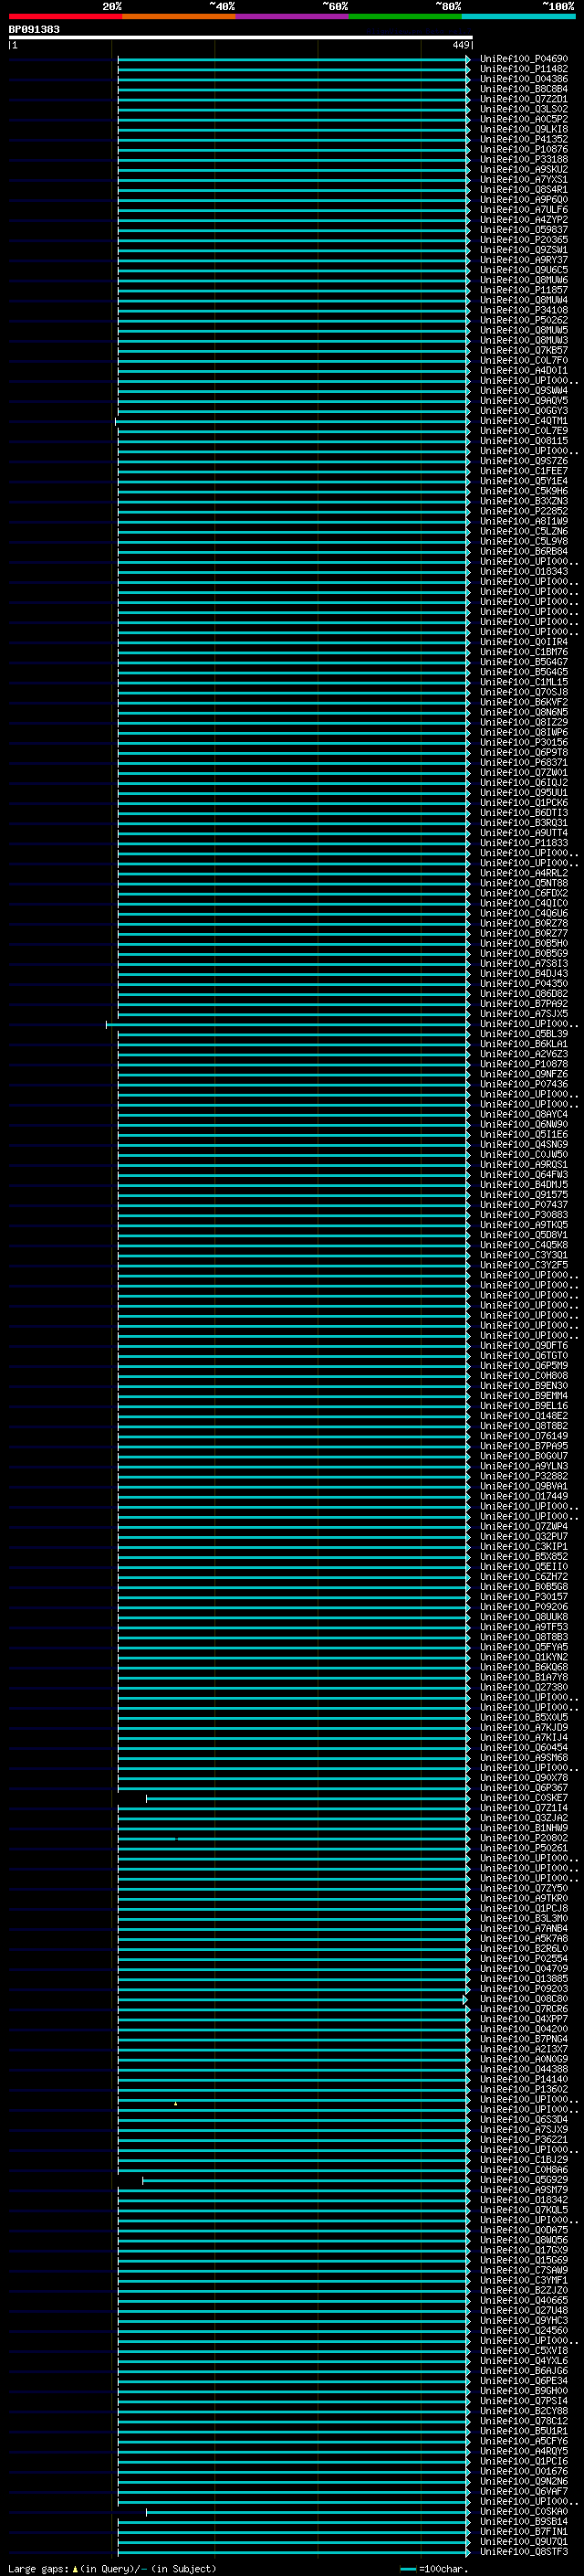Click the query end position 449

[461, 45]
